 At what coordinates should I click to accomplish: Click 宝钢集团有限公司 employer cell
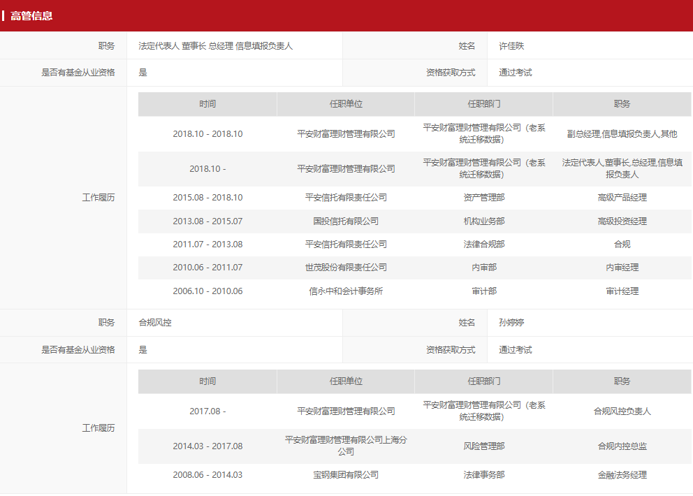[346, 475]
